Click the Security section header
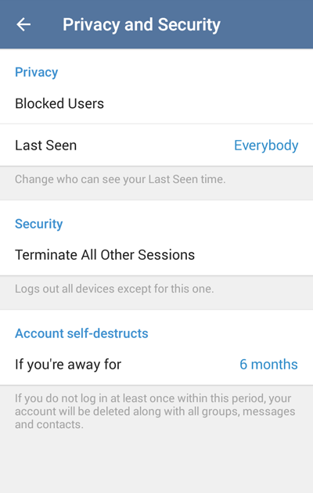 pos(38,224)
